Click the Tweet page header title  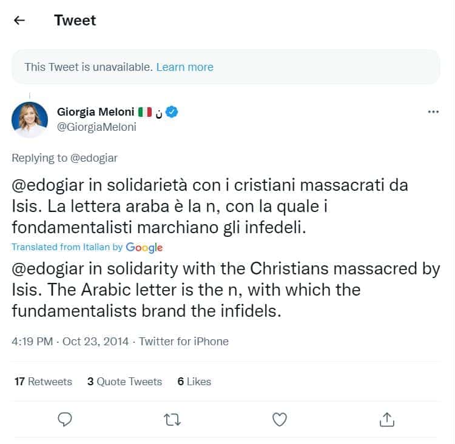[75, 20]
